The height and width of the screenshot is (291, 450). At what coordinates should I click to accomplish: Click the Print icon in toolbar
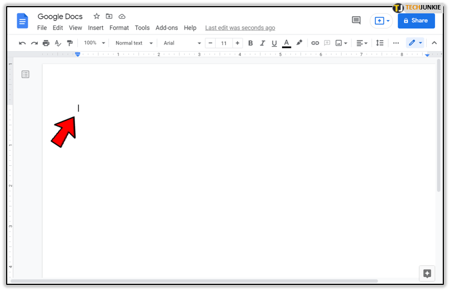click(46, 43)
